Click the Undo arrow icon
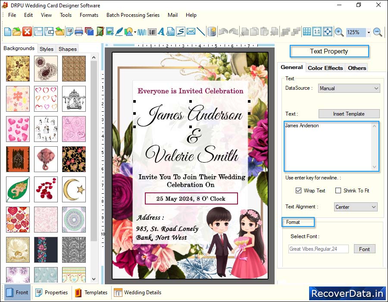This screenshot has width=388, height=302. click(223, 31)
